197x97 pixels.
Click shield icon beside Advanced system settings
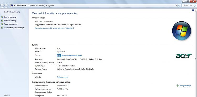pyautogui.click(x=2, y=28)
